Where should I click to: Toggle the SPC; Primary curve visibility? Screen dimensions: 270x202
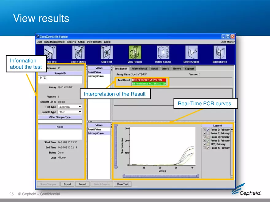[x=204, y=144]
